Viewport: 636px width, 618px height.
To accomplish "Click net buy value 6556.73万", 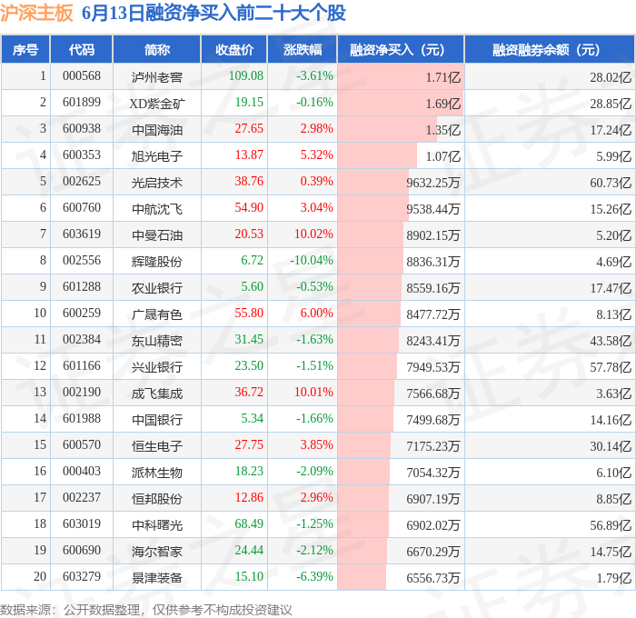I will click(433, 578).
